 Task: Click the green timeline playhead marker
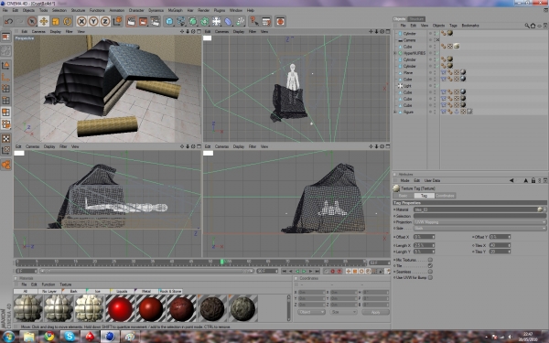(221, 262)
